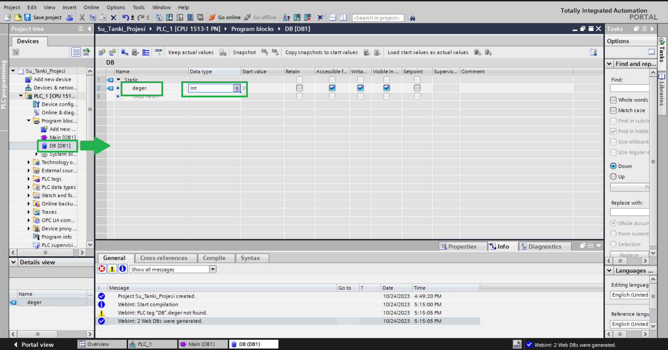Click the Delete X toolbar icon

point(114,17)
